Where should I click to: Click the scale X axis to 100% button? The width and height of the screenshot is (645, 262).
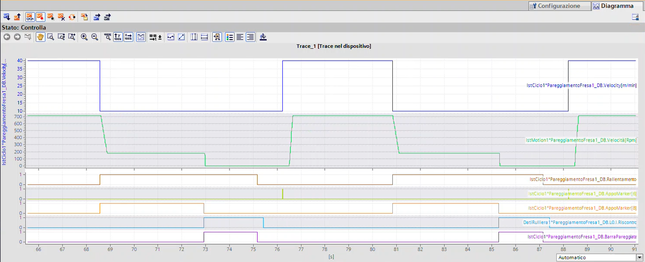click(x=128, y=37)
